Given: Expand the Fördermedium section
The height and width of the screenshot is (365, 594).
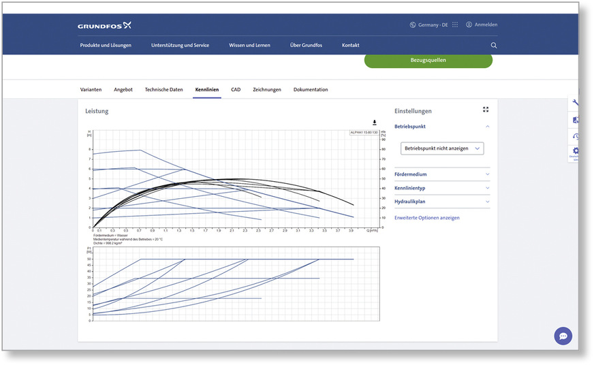Looking at the screenshot, I should 487,174.
